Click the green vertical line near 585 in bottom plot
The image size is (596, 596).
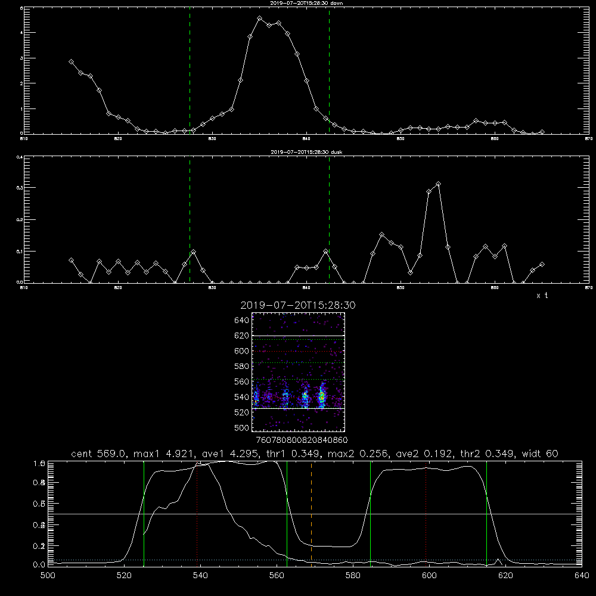tap(370, 514)
